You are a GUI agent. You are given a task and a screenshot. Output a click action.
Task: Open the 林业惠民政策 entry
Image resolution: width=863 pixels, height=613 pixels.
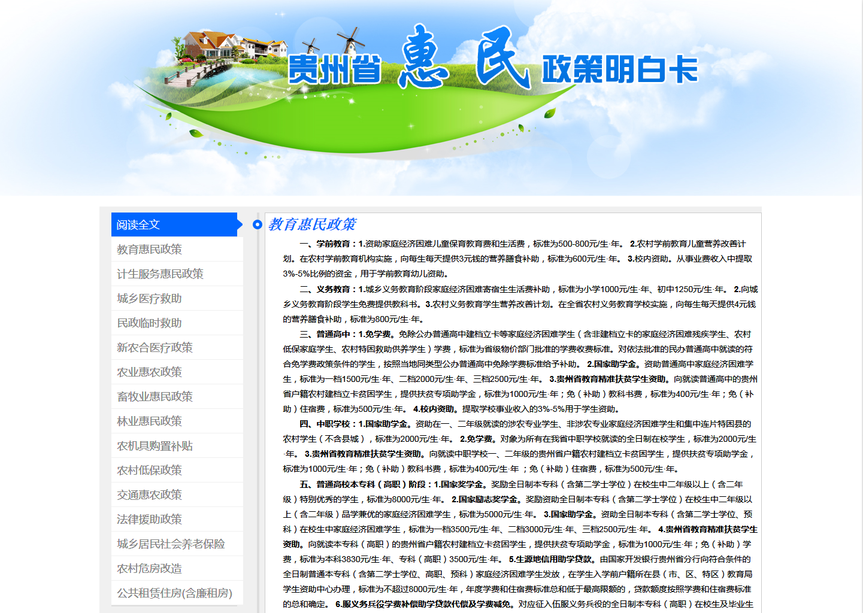point(149,421)
